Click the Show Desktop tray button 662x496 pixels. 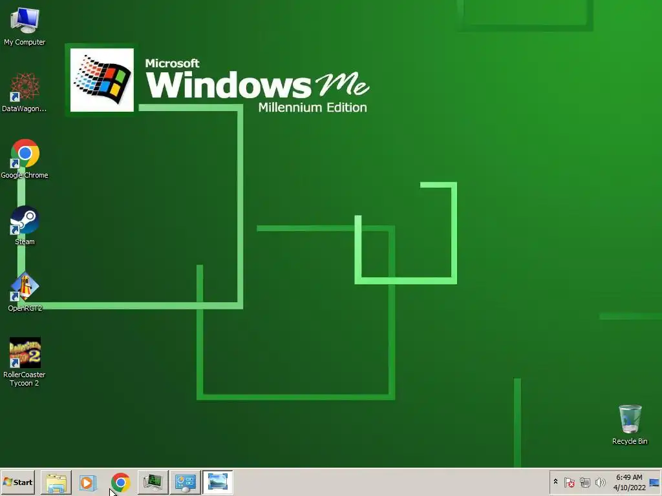(x=655, y=482)
